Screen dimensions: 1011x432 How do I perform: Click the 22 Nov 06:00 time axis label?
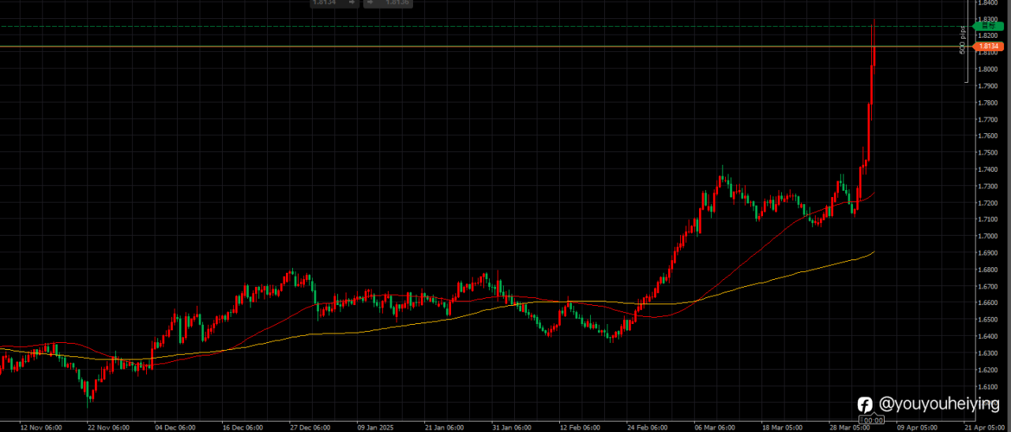108,427
